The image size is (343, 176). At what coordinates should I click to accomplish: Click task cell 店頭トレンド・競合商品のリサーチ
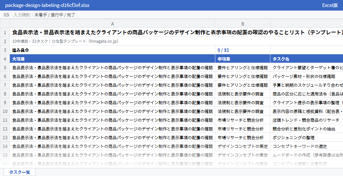[307, 120]
